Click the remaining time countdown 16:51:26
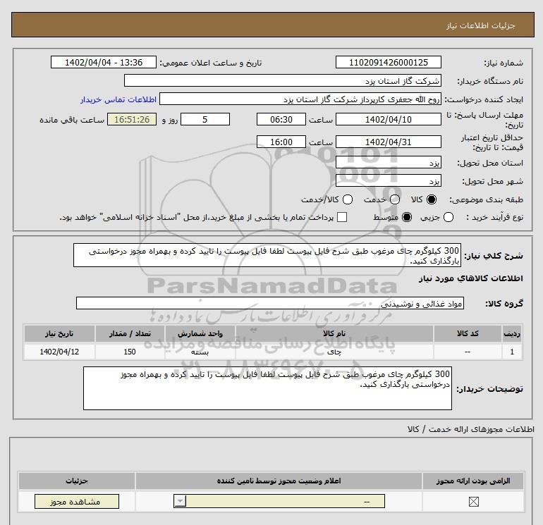 click(x=132, y=119)
